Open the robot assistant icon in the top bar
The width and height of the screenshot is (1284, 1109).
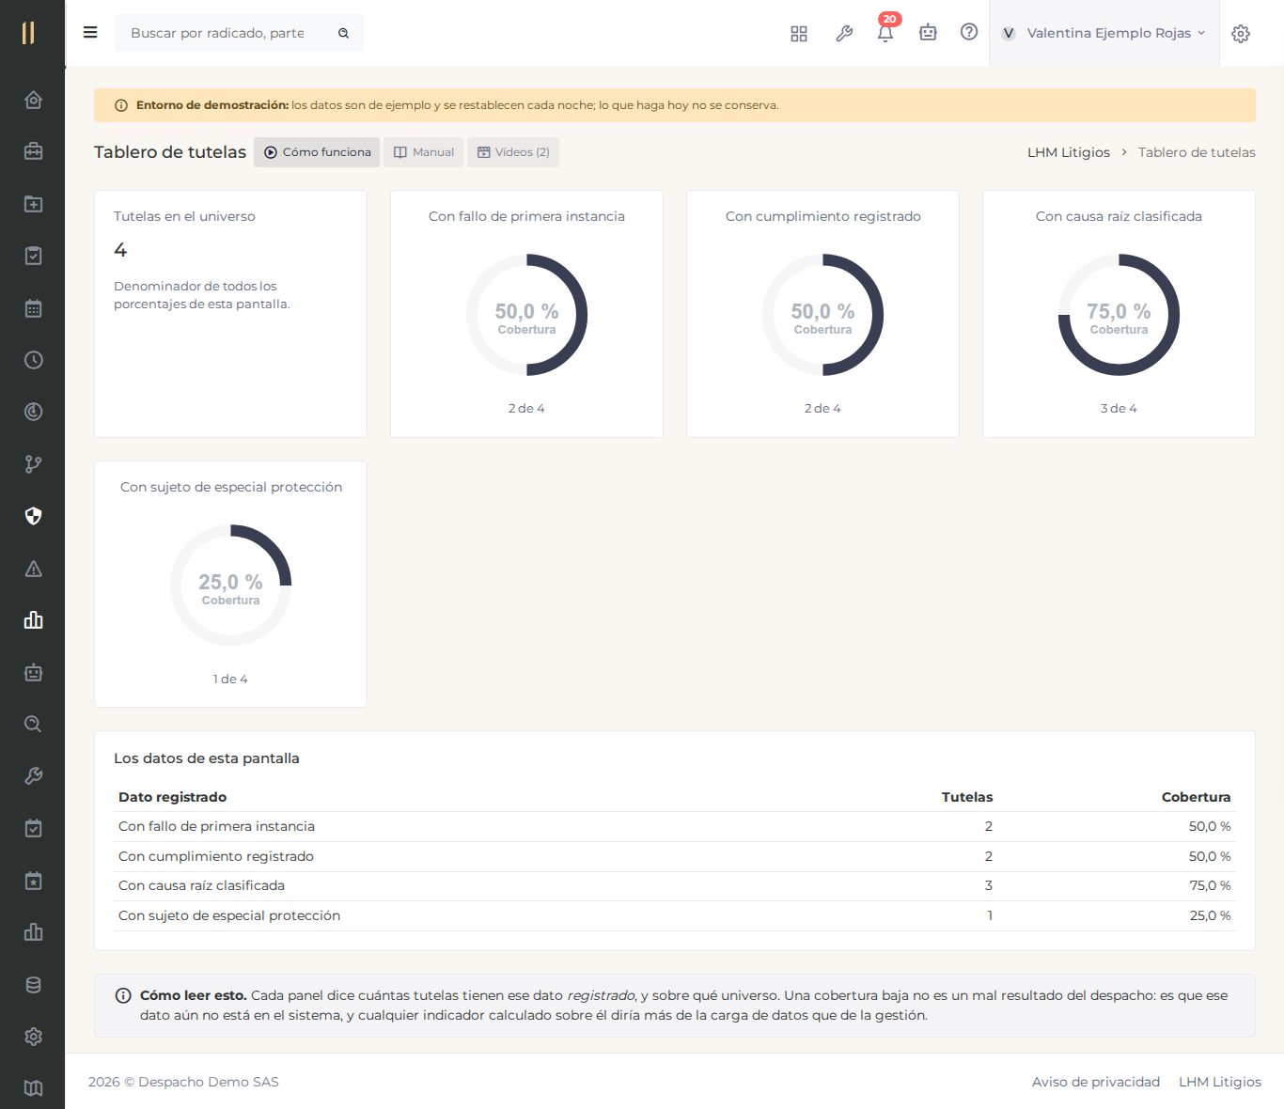(928, 33)
